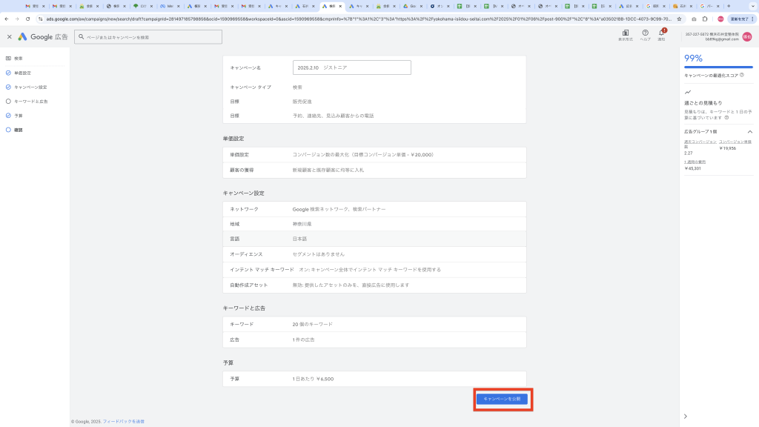Click the フィードバックを送信 link
The height and width of the screenshot is (427, 759).
pos(123,421)
